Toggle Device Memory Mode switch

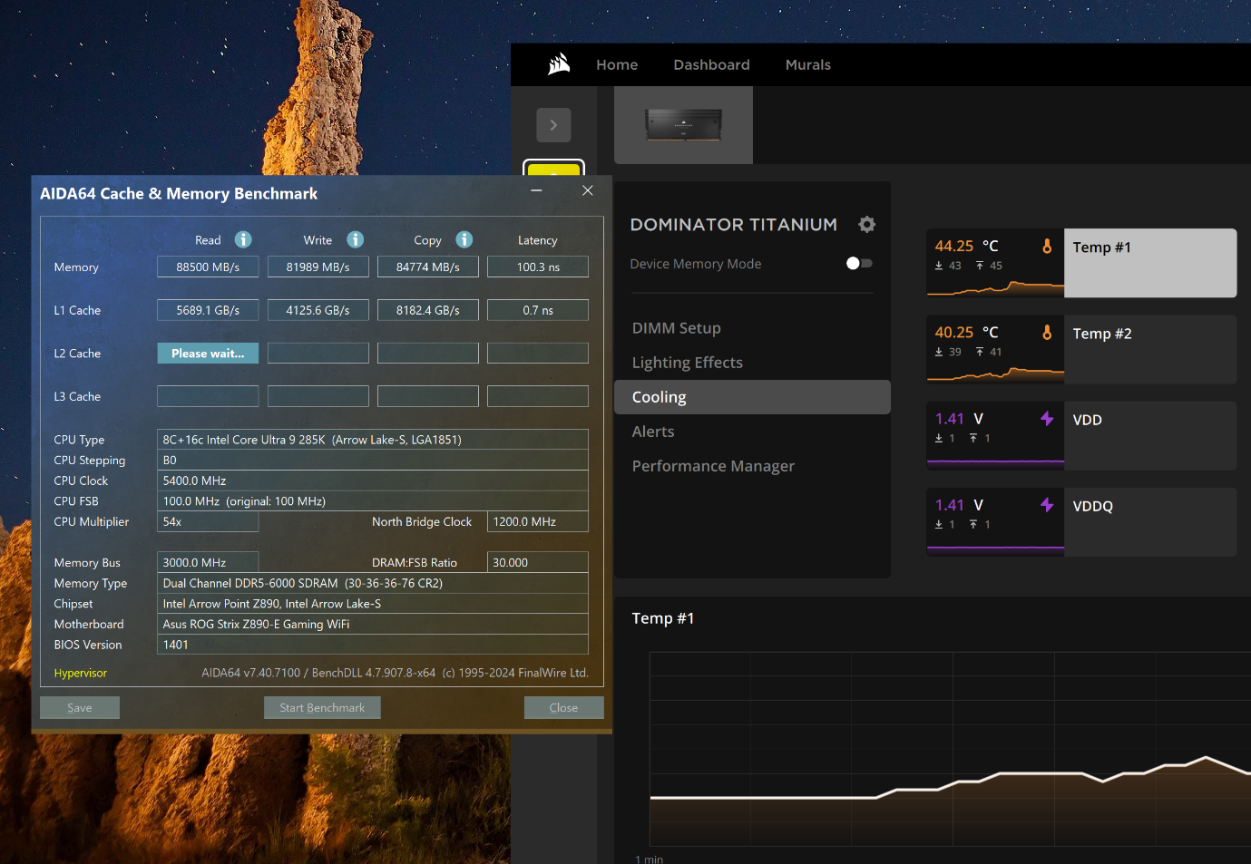click(859, 263)
